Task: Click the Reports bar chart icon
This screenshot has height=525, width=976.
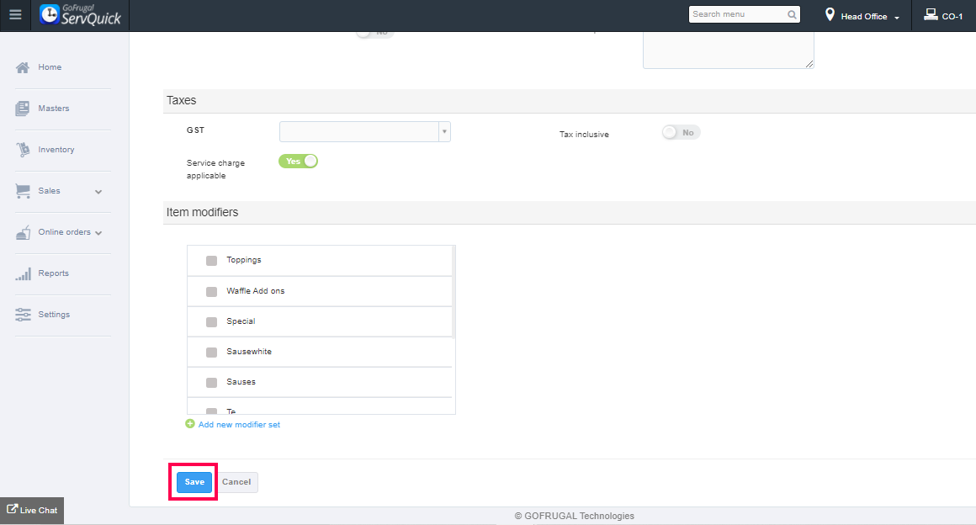Action: [23, 273]
